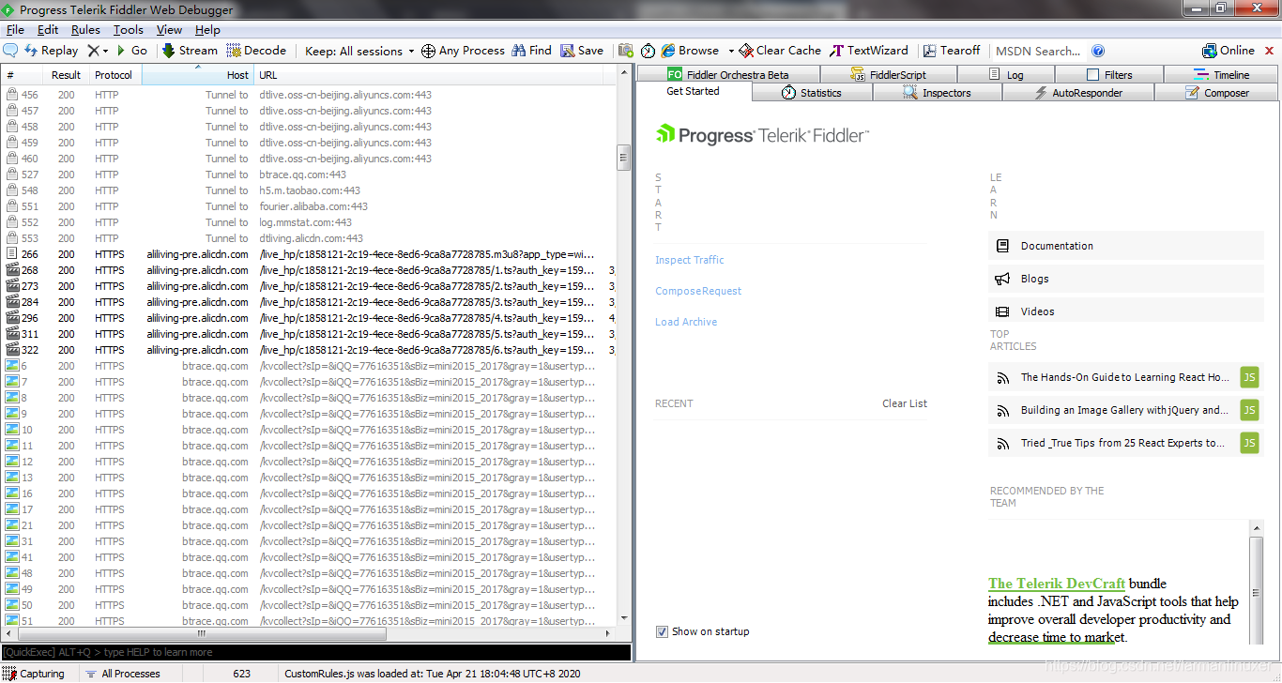The height and width of the screenshot is (683, 1282).
Task: Tearoff the inspectors panel
Action: click(x=952, y=51)
